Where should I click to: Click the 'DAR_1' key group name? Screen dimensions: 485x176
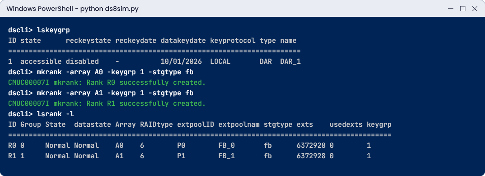click(x=290, y=62)
